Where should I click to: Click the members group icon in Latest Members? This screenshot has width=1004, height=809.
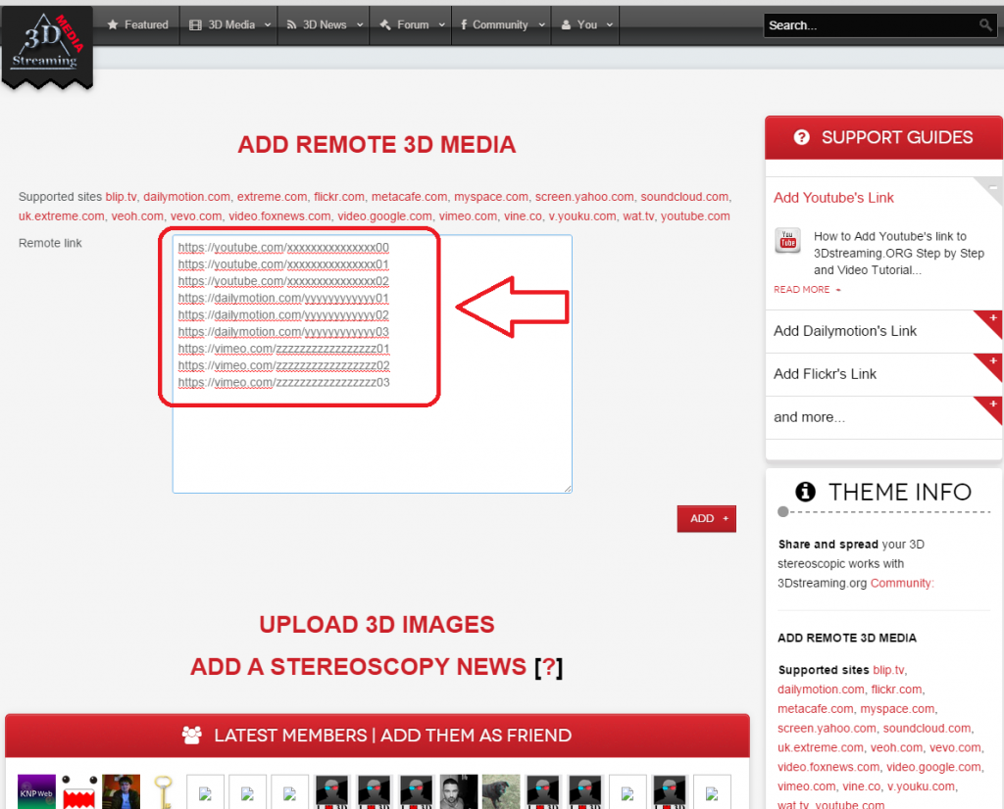pyautogui.click(x=191, y=735)
